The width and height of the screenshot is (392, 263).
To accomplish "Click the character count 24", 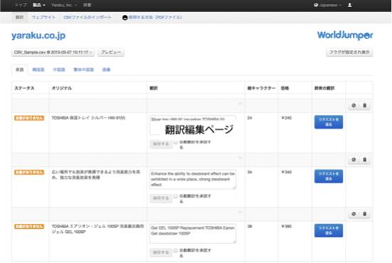I will coord(249,118).
